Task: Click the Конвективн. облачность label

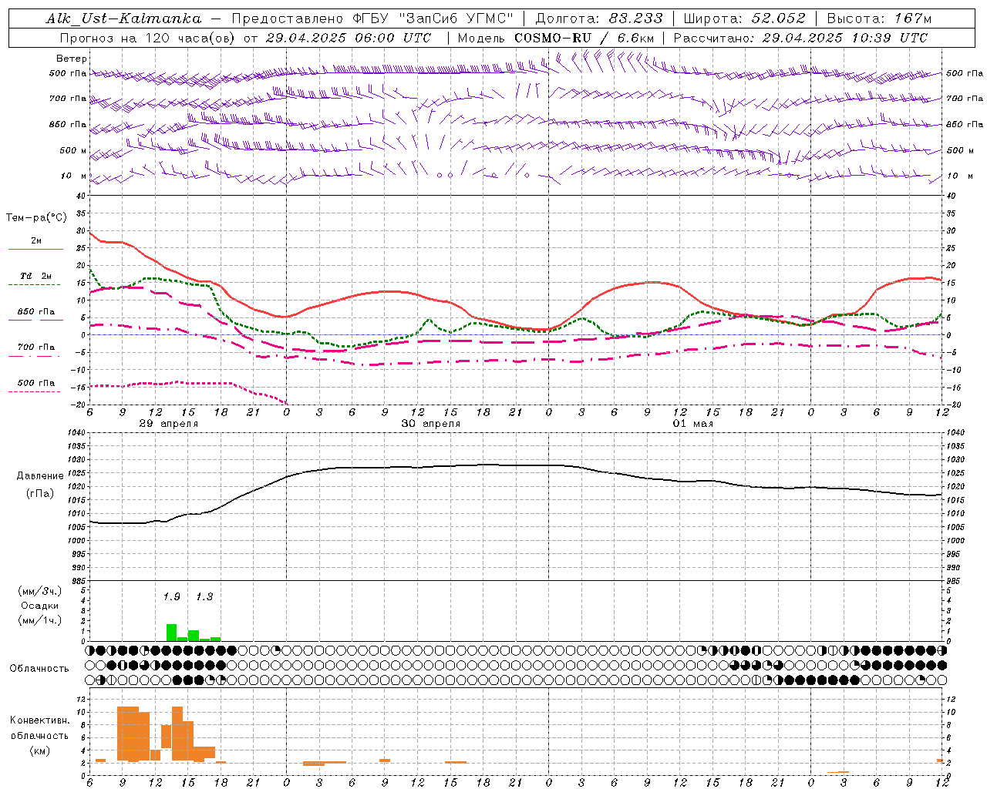Action: (39, 728)
